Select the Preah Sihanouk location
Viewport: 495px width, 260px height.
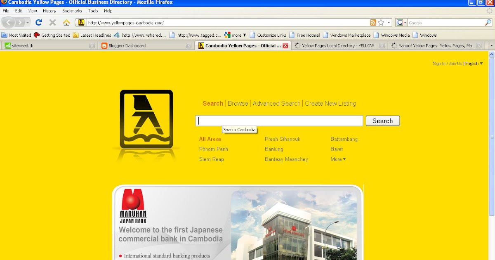click(283, 139)
